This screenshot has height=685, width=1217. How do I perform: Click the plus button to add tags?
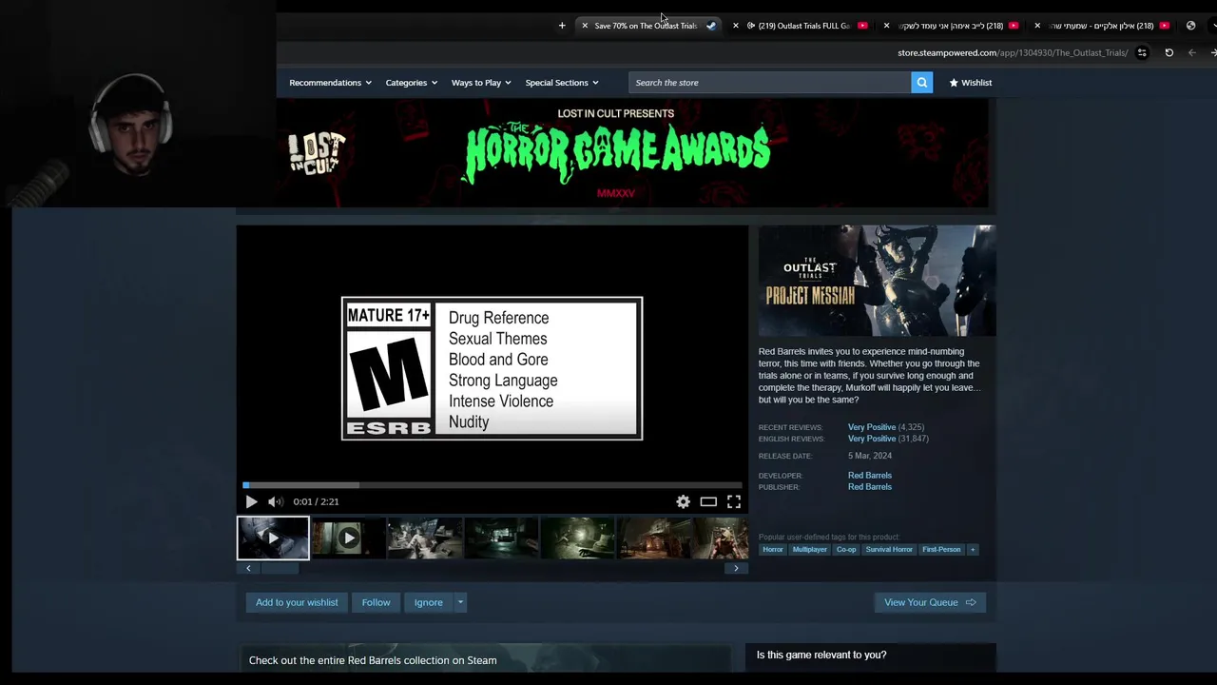pyautogui.click(x=972, y=550)
